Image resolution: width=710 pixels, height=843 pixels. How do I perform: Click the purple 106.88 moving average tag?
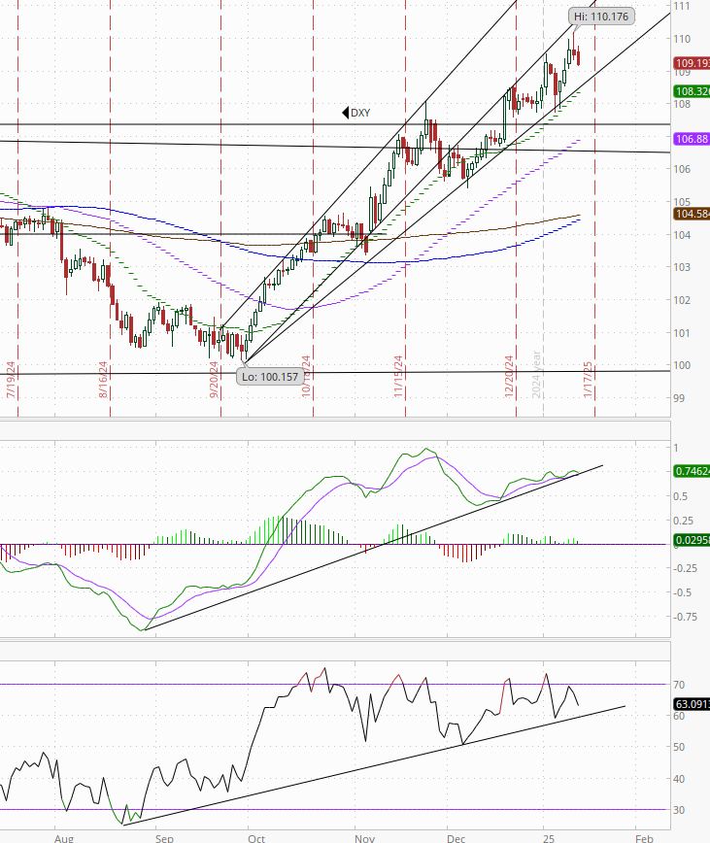point(692,139)
